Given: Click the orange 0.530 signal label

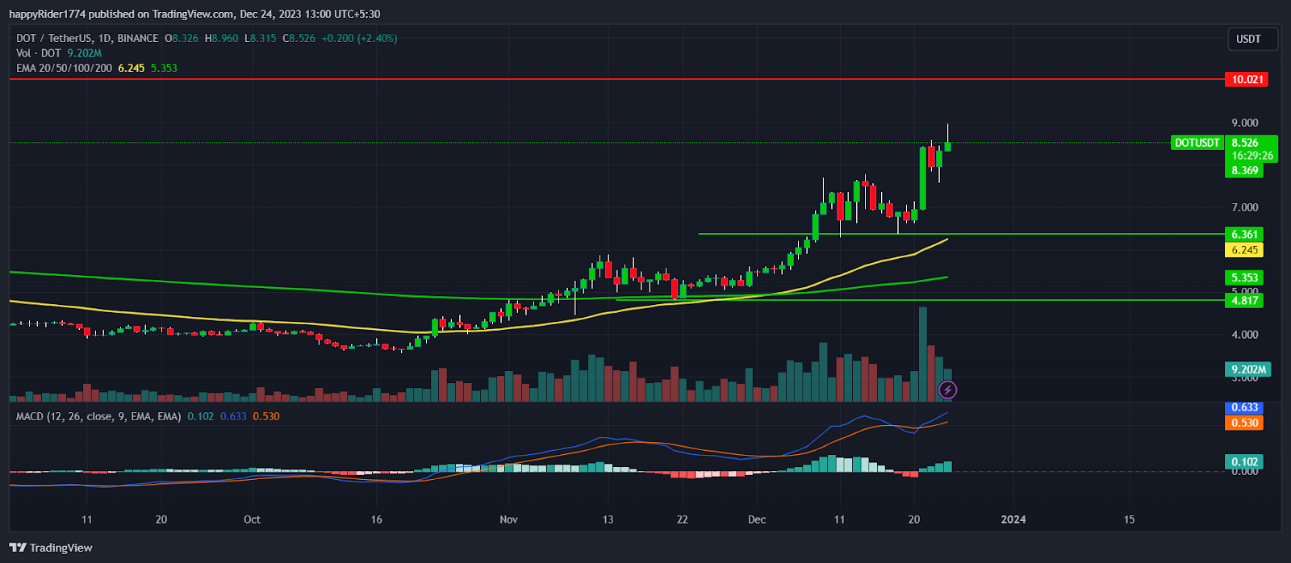Looking at the screenshot, I should pyautogui.click(x=1243, y=423).
